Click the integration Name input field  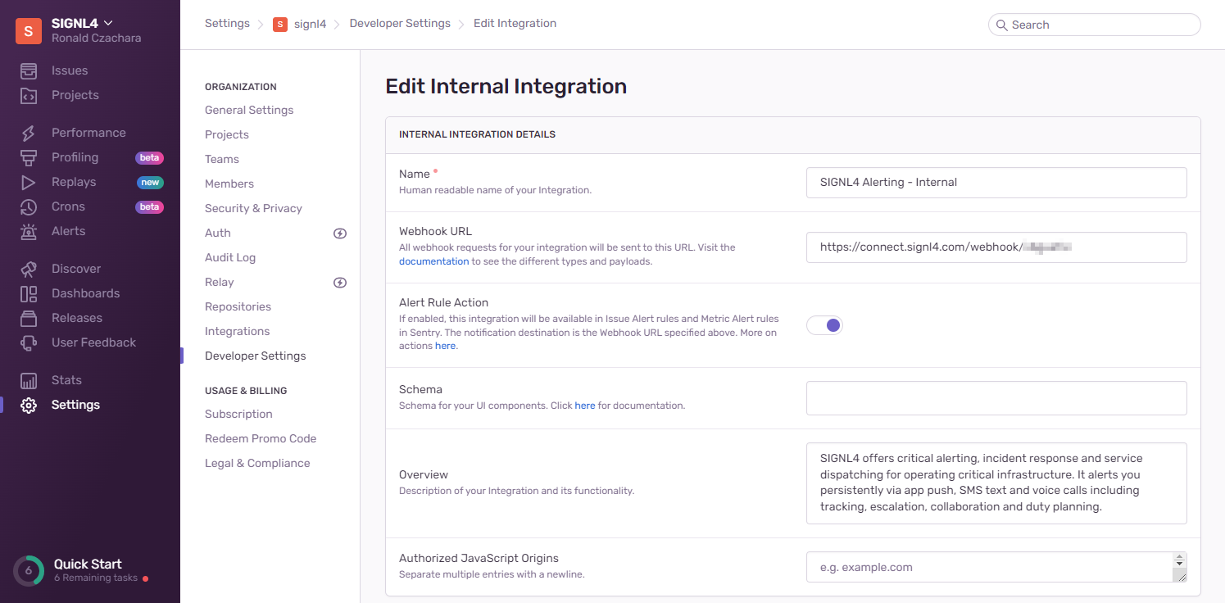click(x=996, y=183)
